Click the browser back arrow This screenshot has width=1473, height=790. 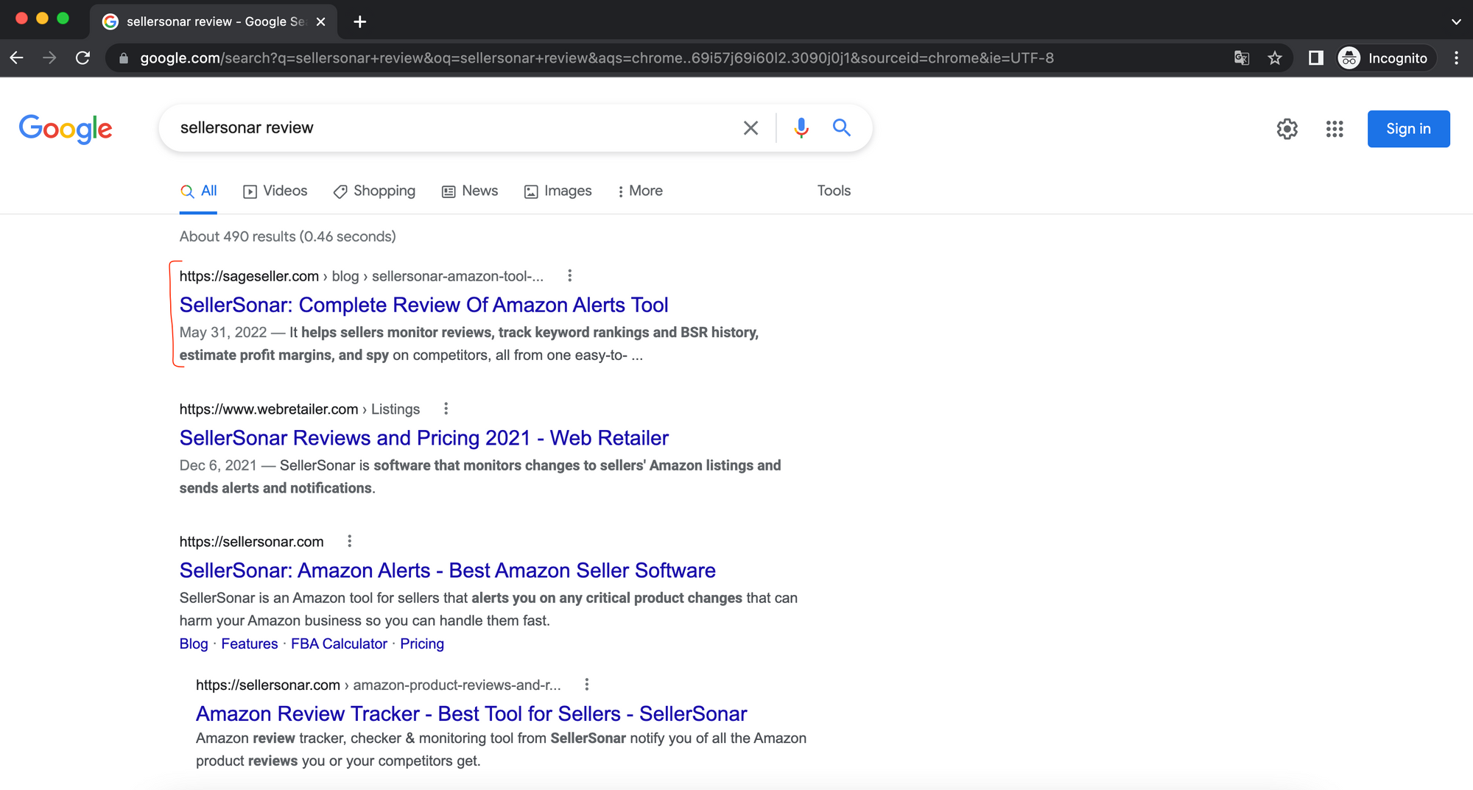click(x=17, y=58)
